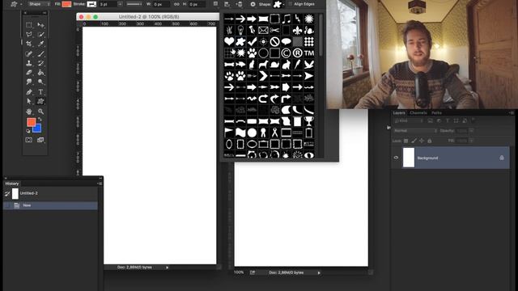518x291 pixels.
Task: Select the Brush tool
Action: point(40,53)
